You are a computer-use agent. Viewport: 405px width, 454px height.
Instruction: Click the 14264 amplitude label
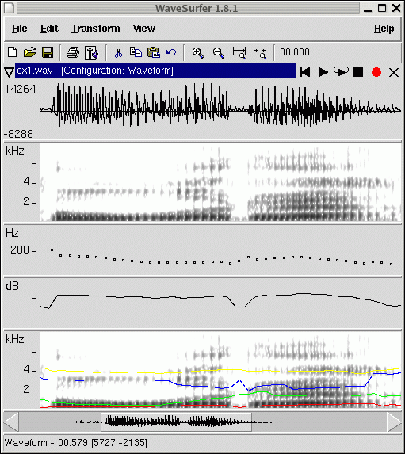pyautogui.click(x=21, y=89)
